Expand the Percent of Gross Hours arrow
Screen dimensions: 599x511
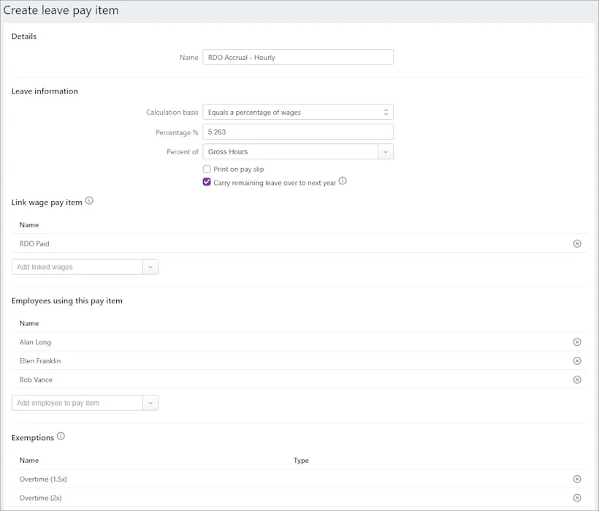click(386, 152)
